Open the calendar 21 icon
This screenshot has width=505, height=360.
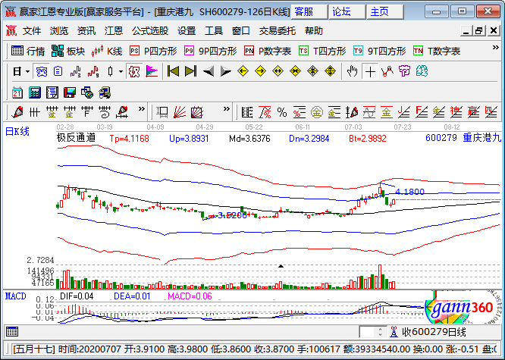coord(17,92)
